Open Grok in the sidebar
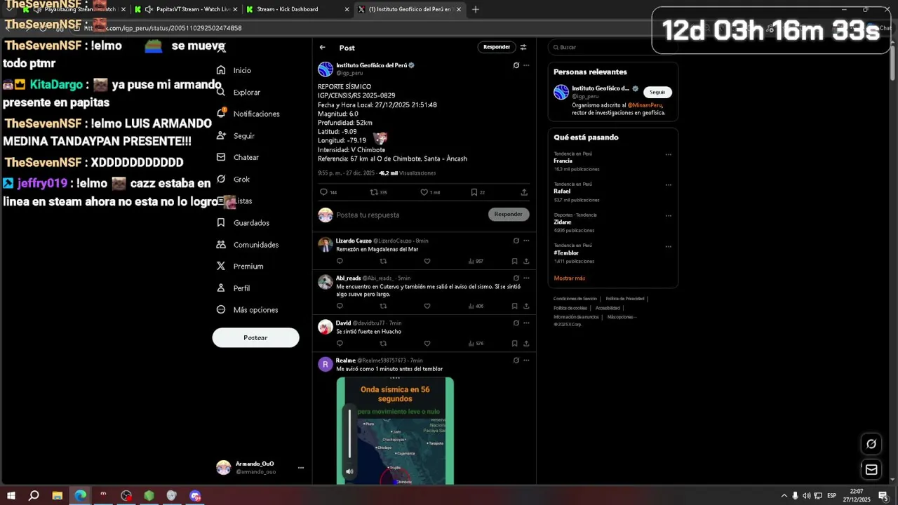Viewport: 898px width, 505px height. pyautogui.click(x=234, y=179)
